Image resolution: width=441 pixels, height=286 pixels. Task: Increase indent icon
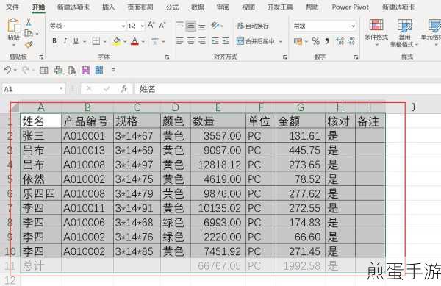[x=226, y=41]
